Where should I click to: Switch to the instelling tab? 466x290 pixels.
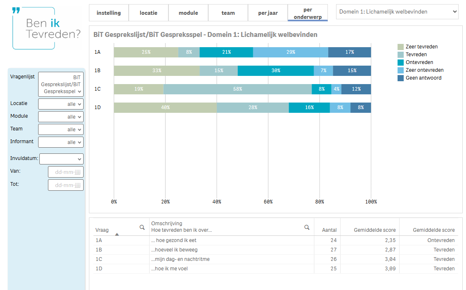pos(109,13)
